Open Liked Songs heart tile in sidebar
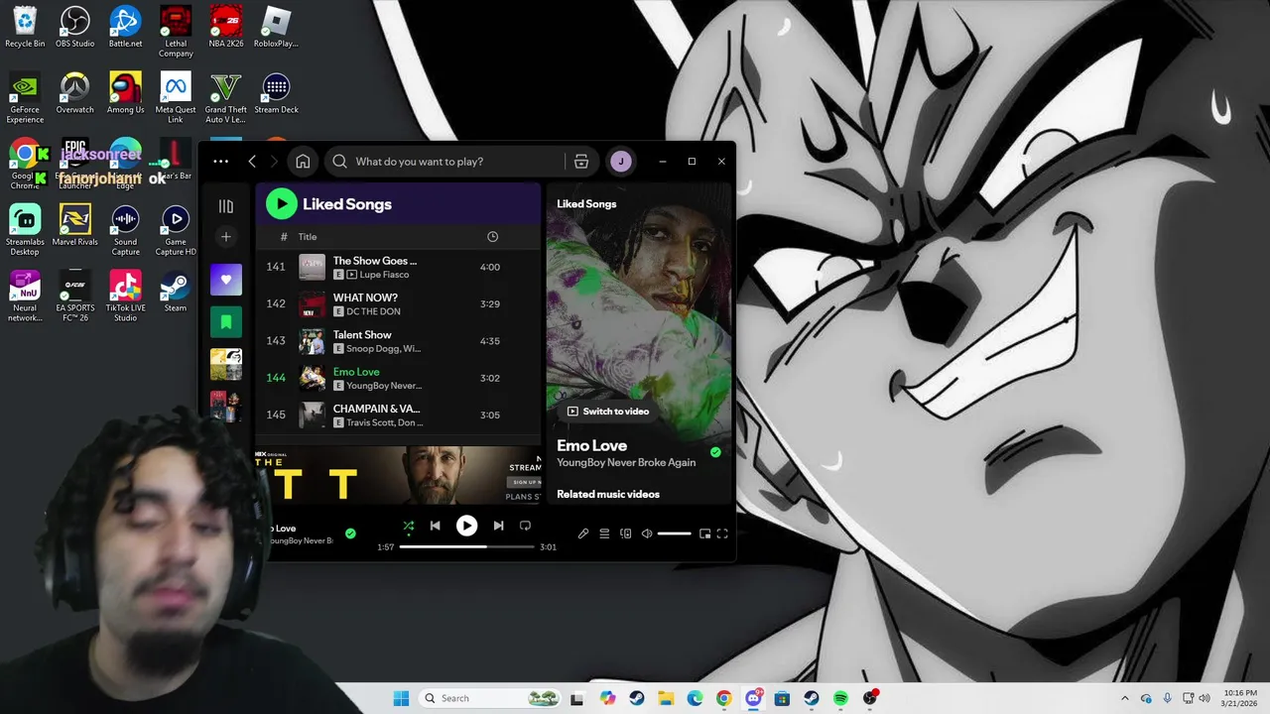 pos(226,280)
